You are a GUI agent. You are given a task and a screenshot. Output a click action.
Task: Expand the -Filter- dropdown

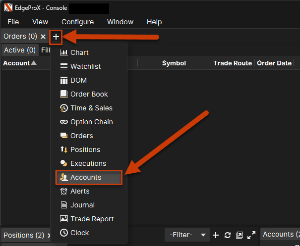(188, 235)
